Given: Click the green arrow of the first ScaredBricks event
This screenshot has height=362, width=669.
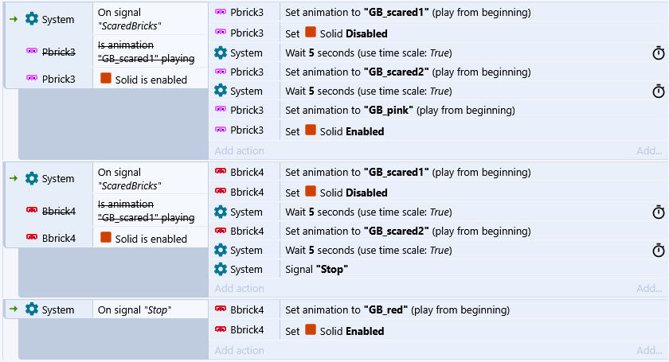Looking at the screenshot, I should 13,19.
